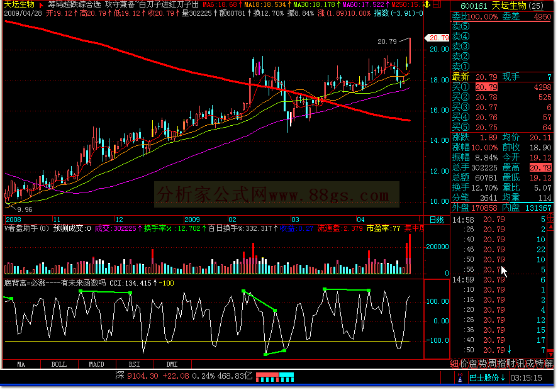Click the signal tower icon in status bar
Image resolution: width=558 pixels, height=390 pixels.
(460, 377)
